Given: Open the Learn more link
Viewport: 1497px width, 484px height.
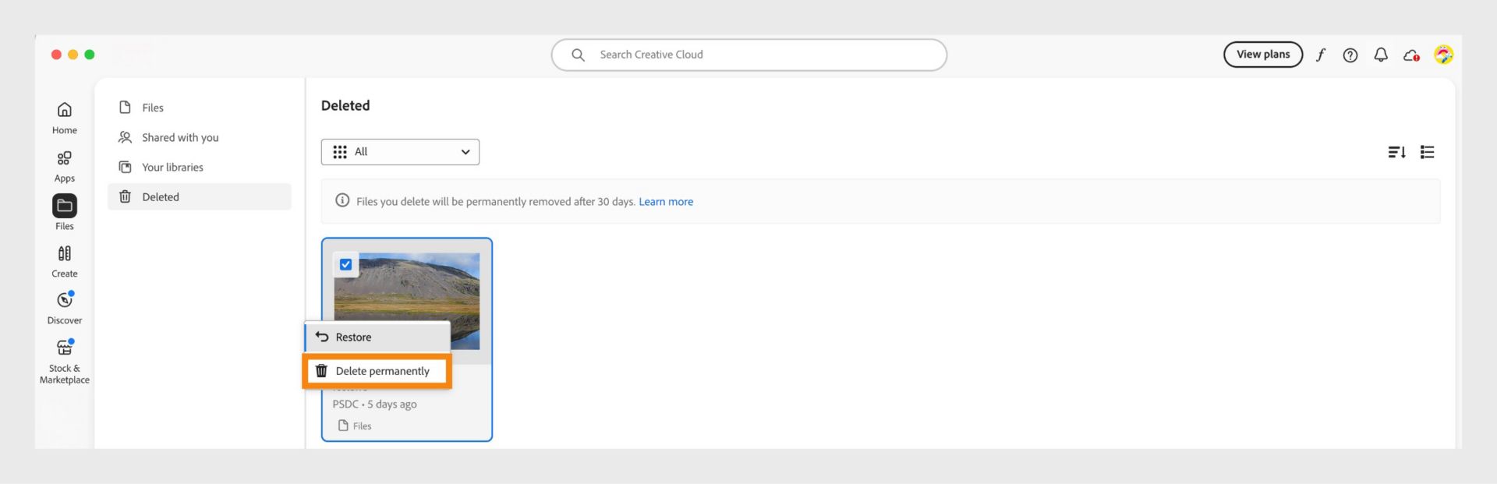Looking at the screenshot, I should [x=666, y=202].
